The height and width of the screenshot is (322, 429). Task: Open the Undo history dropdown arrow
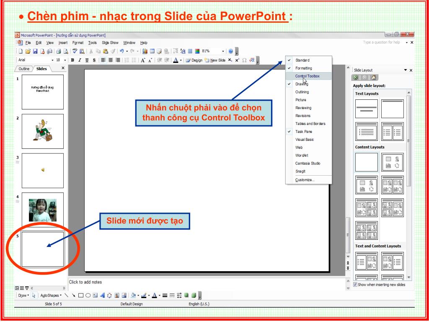click(127, 51)
